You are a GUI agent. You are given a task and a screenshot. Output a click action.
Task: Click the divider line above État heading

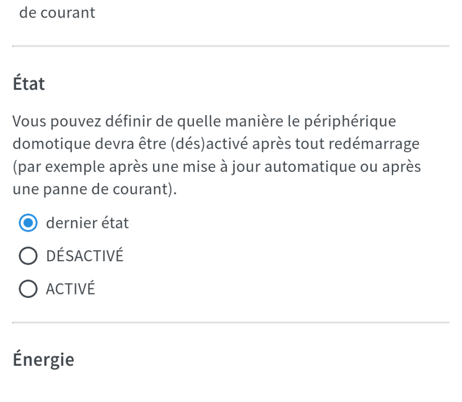pos(230,46)
